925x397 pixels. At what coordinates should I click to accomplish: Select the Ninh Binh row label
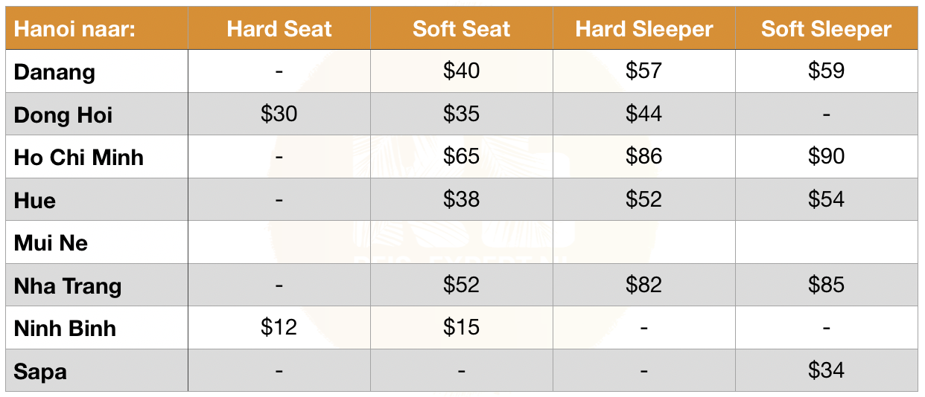[66, 329]
